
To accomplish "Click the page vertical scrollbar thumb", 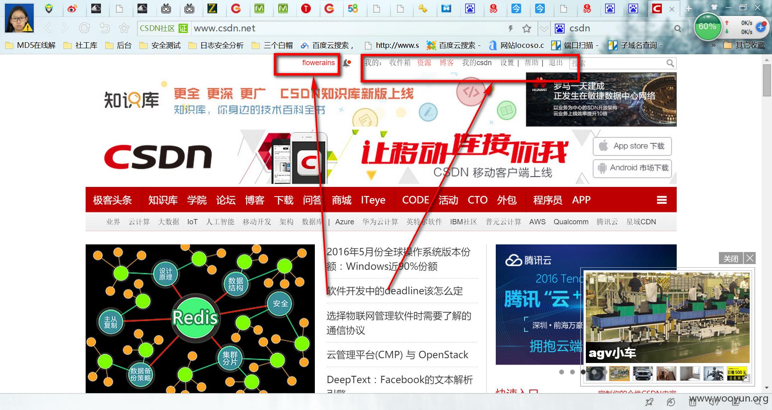I will pos(766,80).
